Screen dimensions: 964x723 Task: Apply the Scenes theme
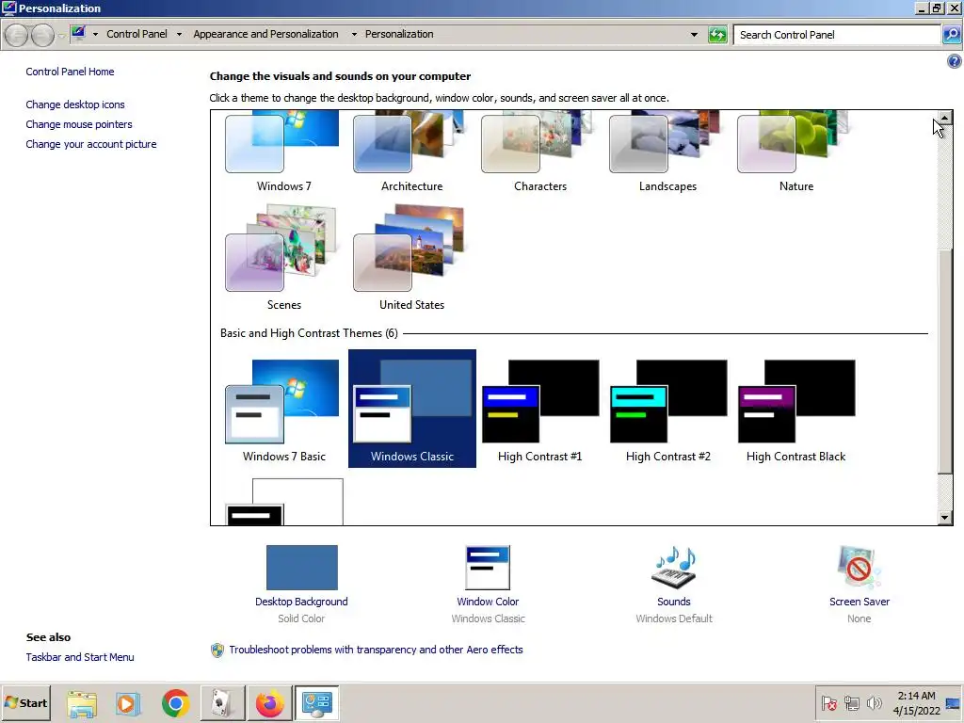coord(284,258)
